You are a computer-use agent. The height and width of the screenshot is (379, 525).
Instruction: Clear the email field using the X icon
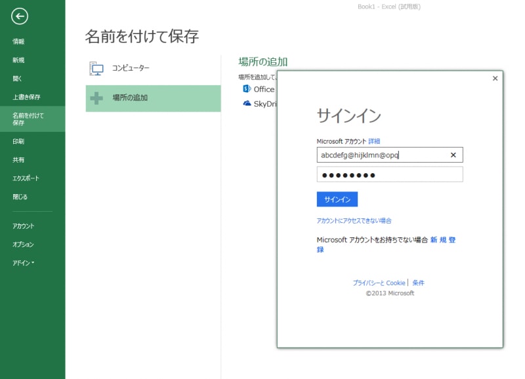coord(453,155)
